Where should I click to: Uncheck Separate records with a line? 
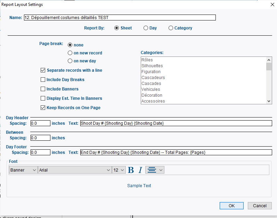[x=43, y=70]
